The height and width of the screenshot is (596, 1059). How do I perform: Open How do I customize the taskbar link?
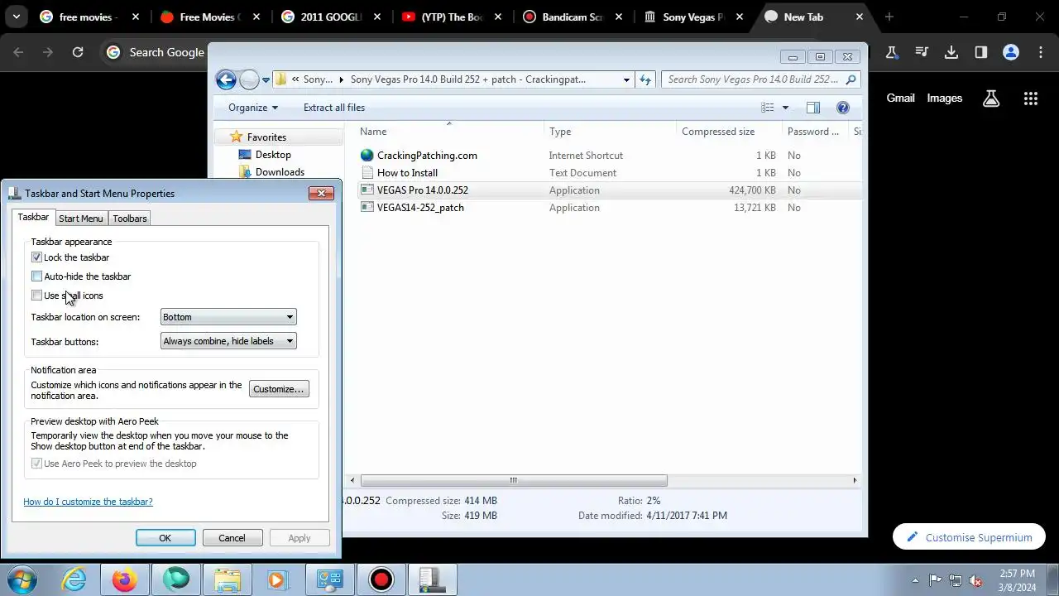point(88,502)
